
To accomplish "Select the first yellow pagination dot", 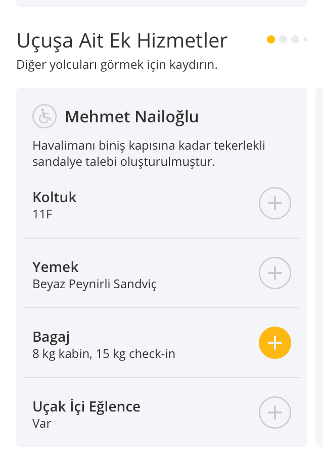I will point(271,39).
